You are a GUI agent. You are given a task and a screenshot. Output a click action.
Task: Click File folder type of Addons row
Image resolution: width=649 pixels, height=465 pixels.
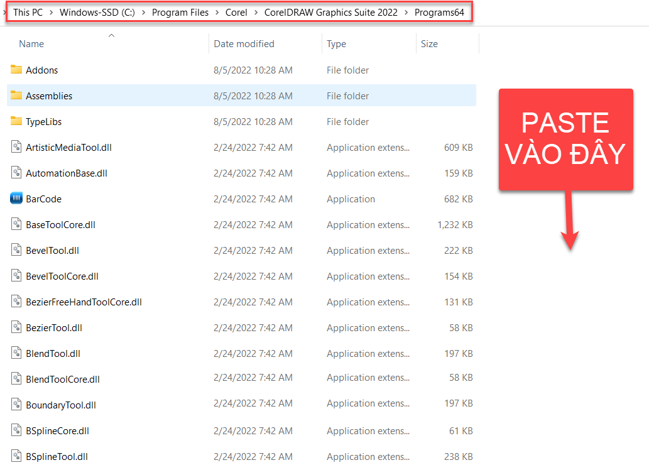pos(347,70)
